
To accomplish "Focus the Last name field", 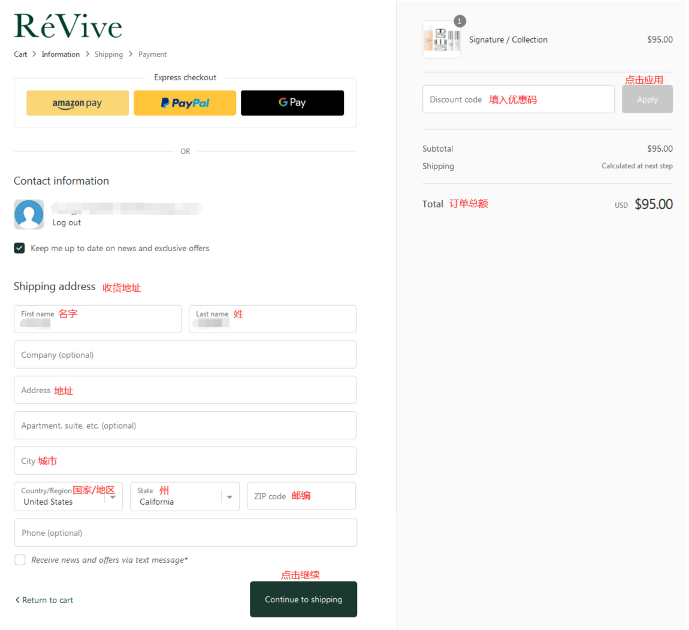I will click(x=273, y=319).
